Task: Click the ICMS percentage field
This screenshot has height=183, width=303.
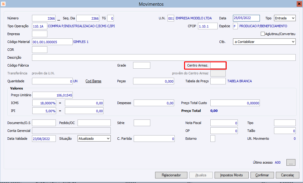Action: coord(44,103)
